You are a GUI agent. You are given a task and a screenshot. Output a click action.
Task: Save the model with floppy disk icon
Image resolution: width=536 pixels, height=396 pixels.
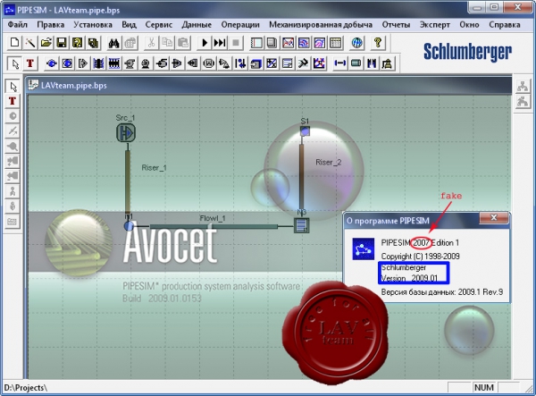(x=62, y=43)
